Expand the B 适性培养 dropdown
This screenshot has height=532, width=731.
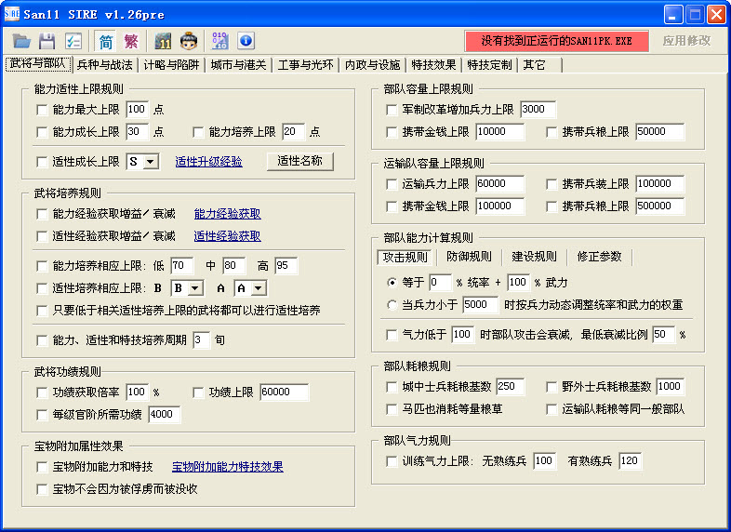[188, 288]
